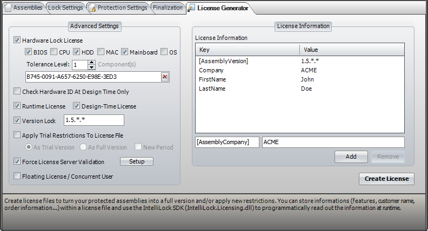Screen dimensions: 428x231
Task: Open the Finalization tab
Action: point(167,8)
